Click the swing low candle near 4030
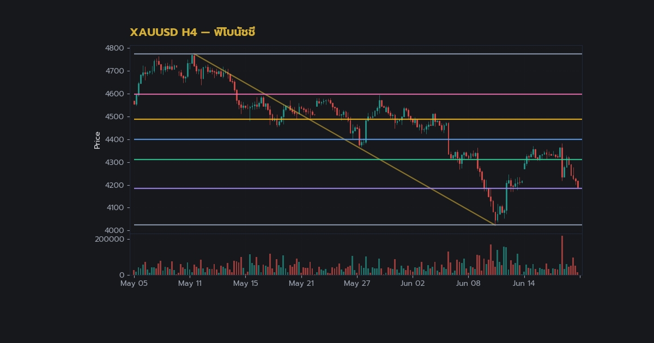 (x=495, y=217)
